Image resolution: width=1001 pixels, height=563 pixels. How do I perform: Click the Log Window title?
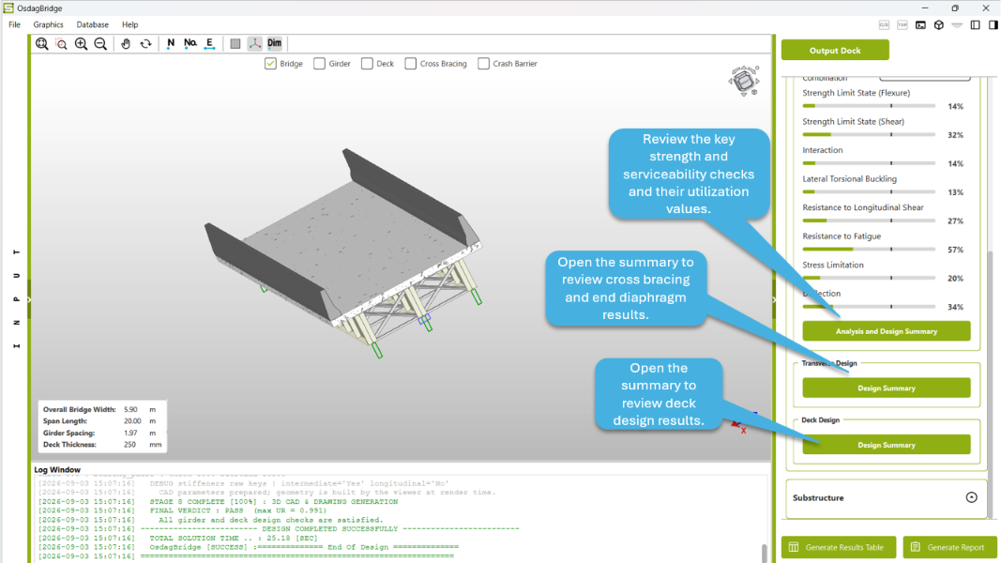57,470
